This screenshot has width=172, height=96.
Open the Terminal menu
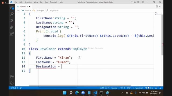tap(53, 2)
